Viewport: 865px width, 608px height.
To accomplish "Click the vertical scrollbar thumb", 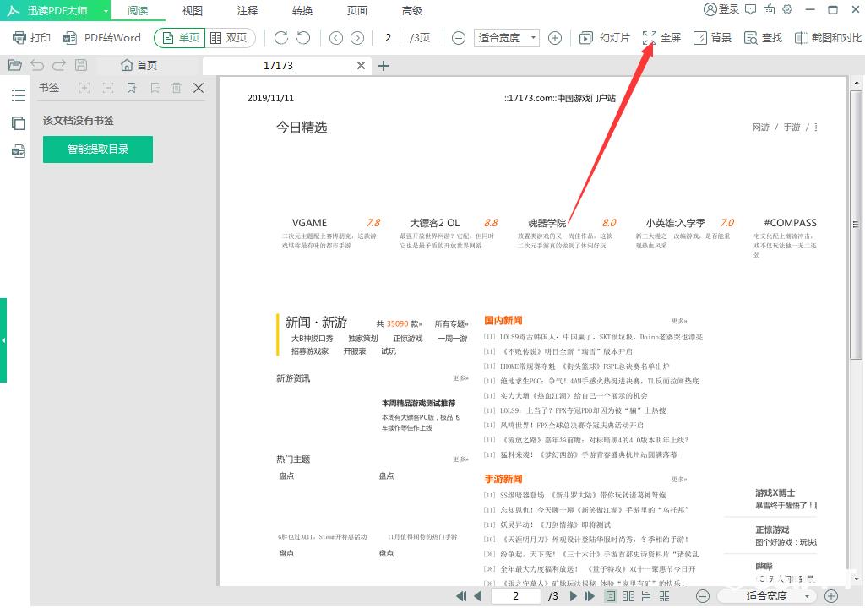I will coord(856,225).
